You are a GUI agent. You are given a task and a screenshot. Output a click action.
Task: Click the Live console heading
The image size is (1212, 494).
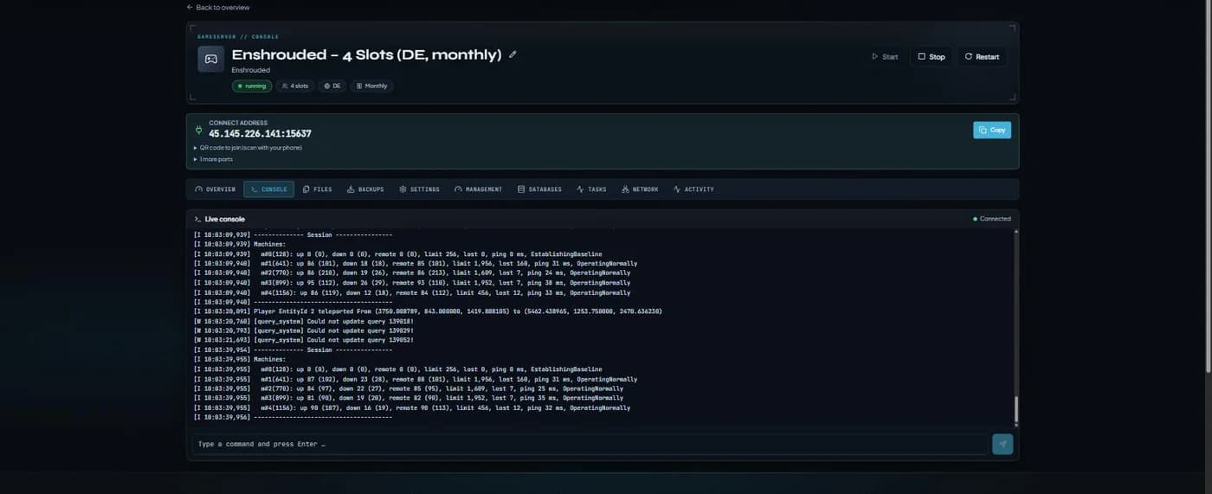point(224,219)
